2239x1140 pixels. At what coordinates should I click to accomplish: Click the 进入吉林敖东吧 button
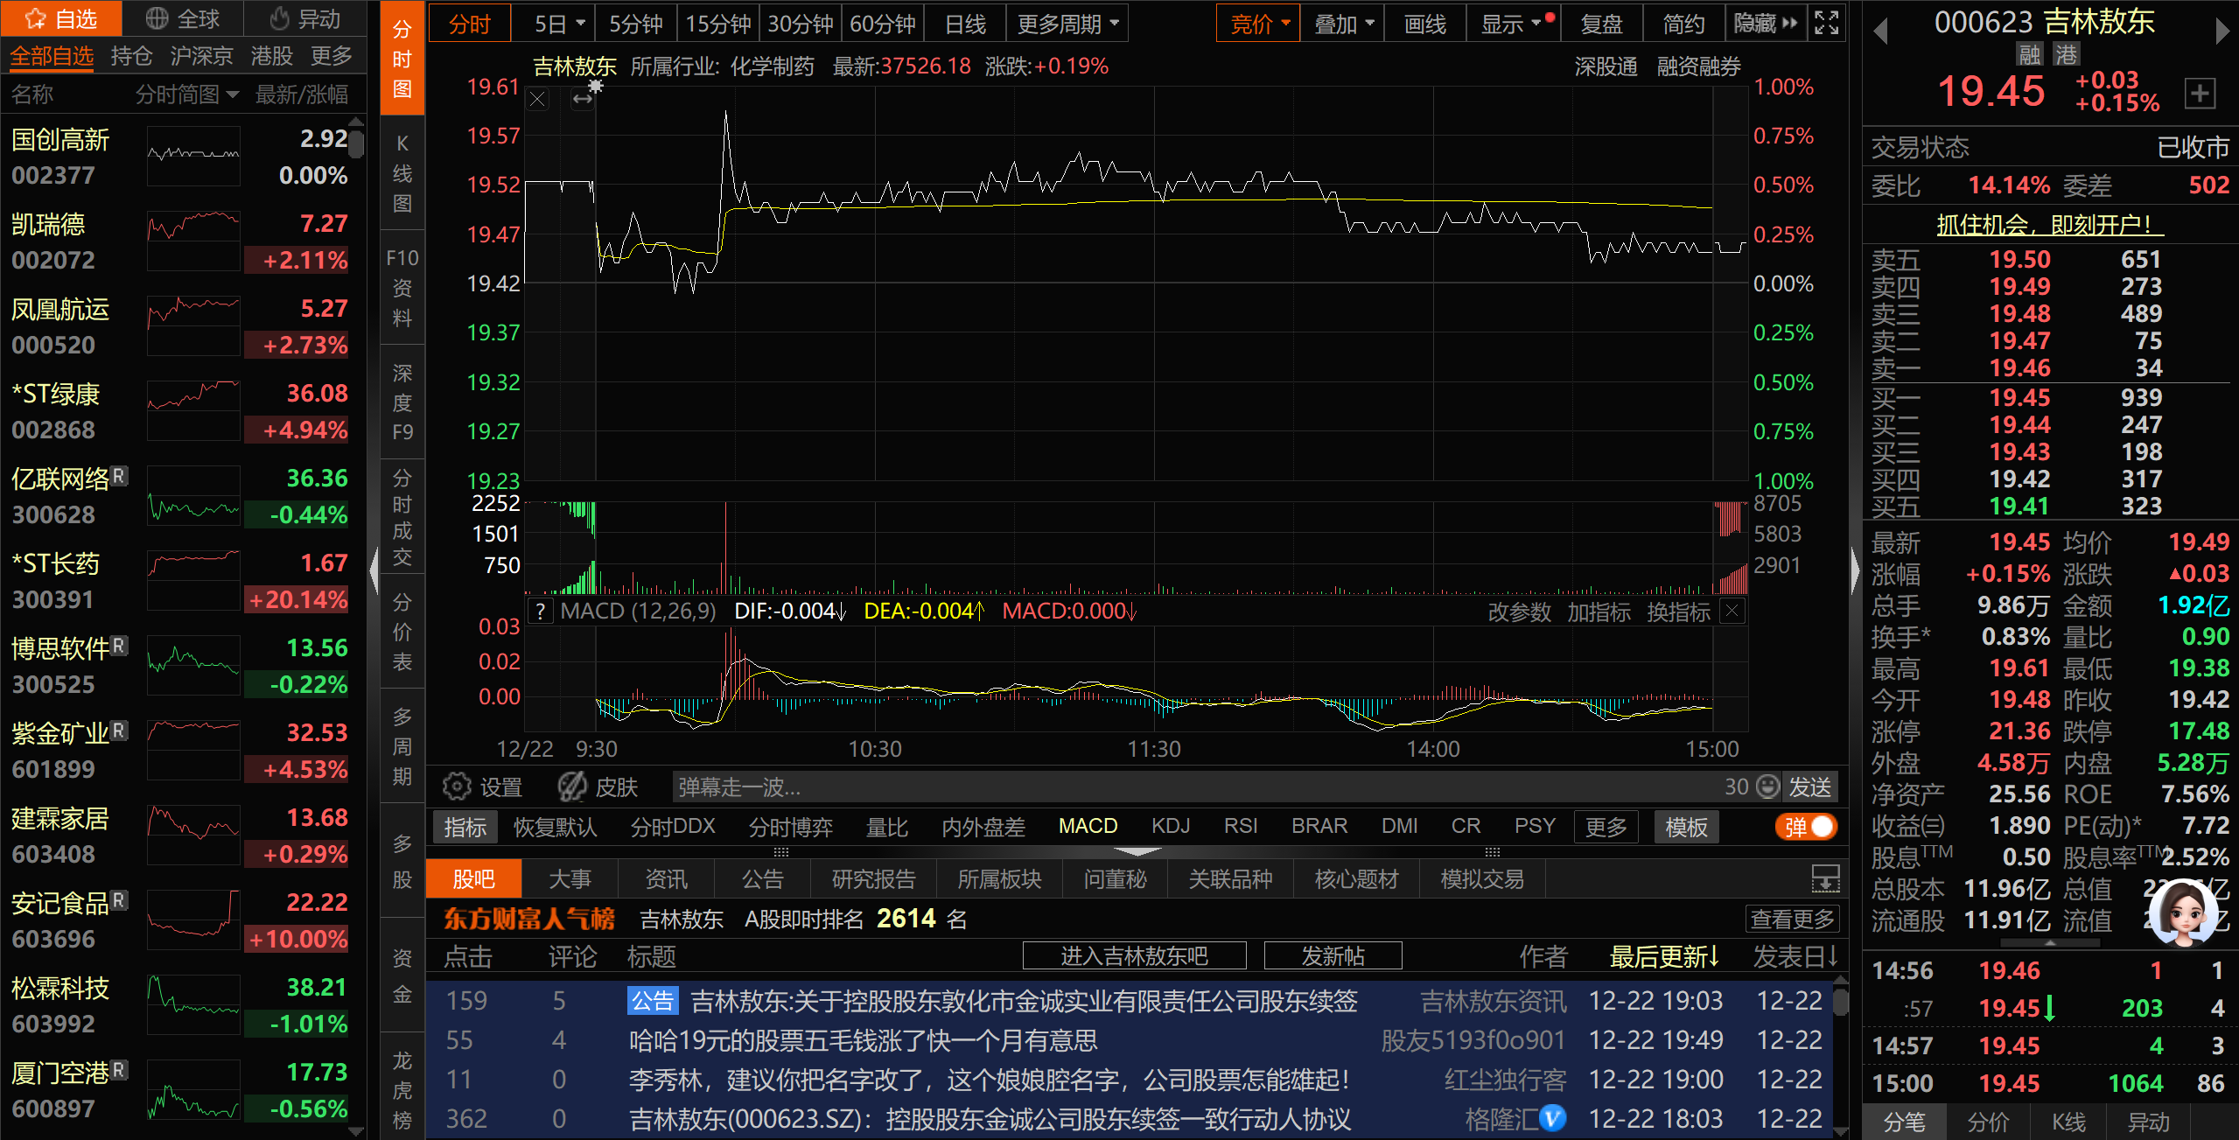(x=1134, y=956)
